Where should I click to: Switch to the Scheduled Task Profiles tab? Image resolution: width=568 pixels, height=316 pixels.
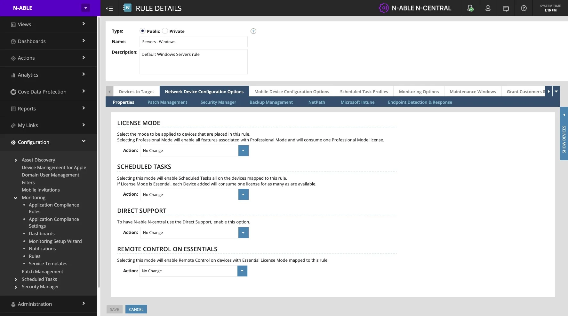click(x=364, y=92)
